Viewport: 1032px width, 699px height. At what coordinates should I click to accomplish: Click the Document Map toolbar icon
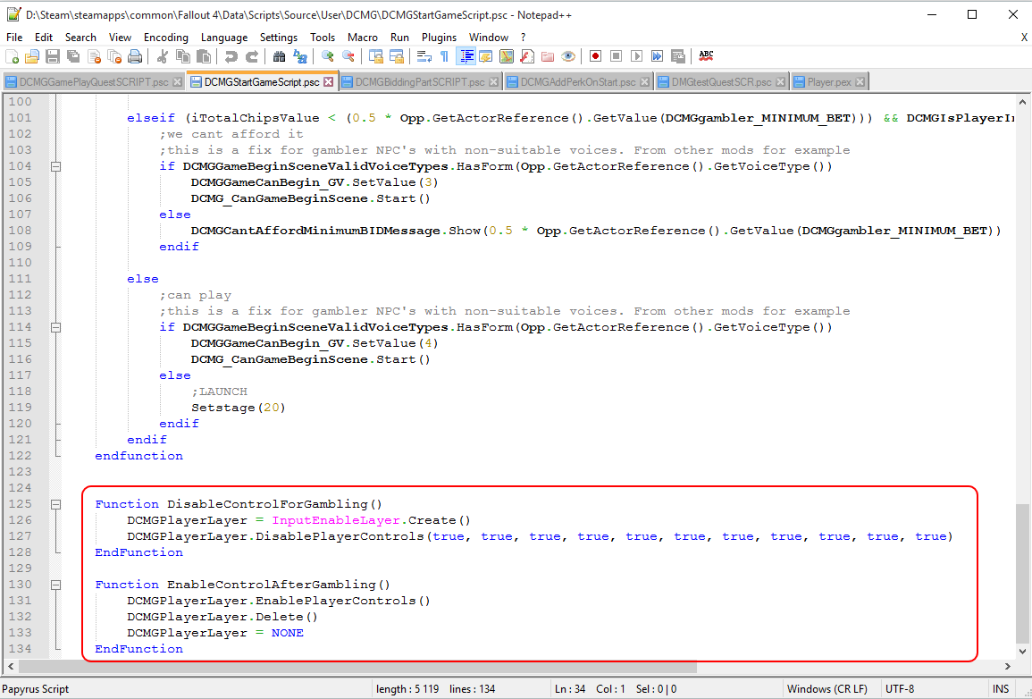click(x=506, y=56)
